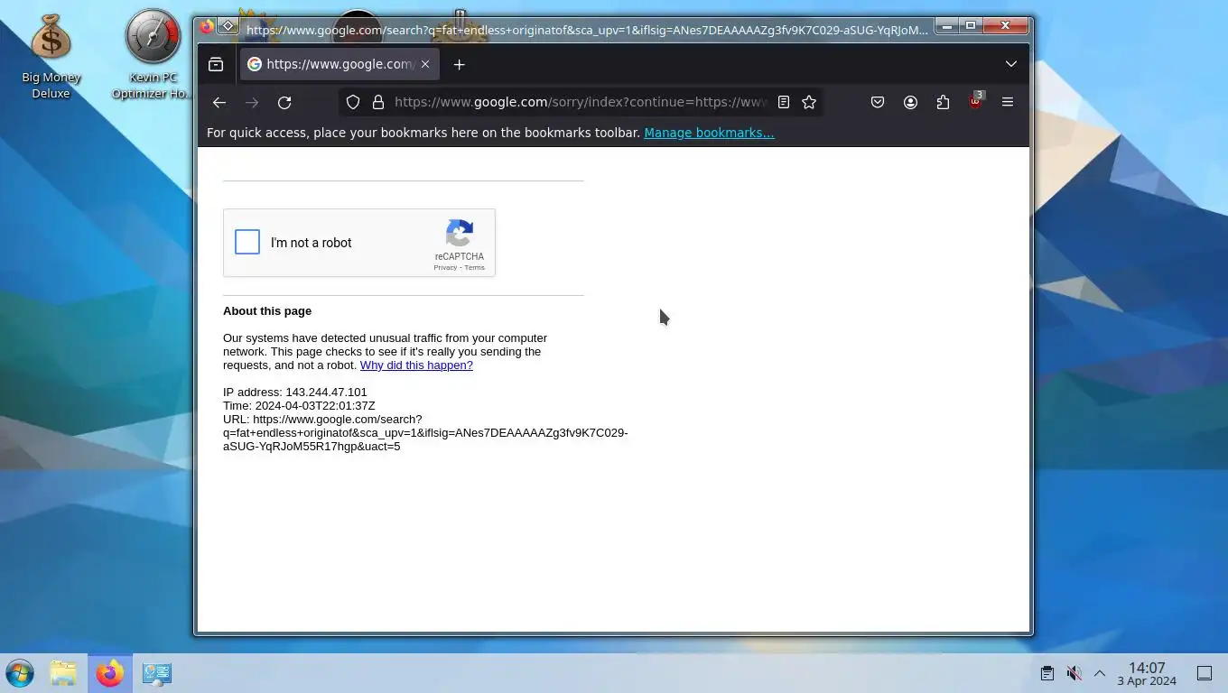1228x693 pixels.
Task: Maximize the Firefox window
Action: tap(971, 26)
